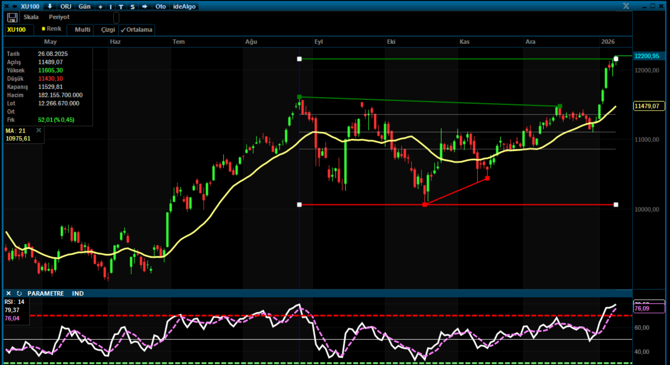Click the PARAMETRE button
The height and width of the screenshot is (365, 670).
coord(45,294)
